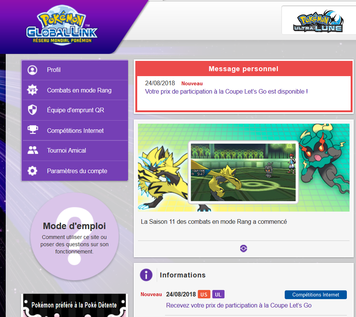Open the Compétitions Internet menu item
This screenshot has width=356, height=317.
75,131
